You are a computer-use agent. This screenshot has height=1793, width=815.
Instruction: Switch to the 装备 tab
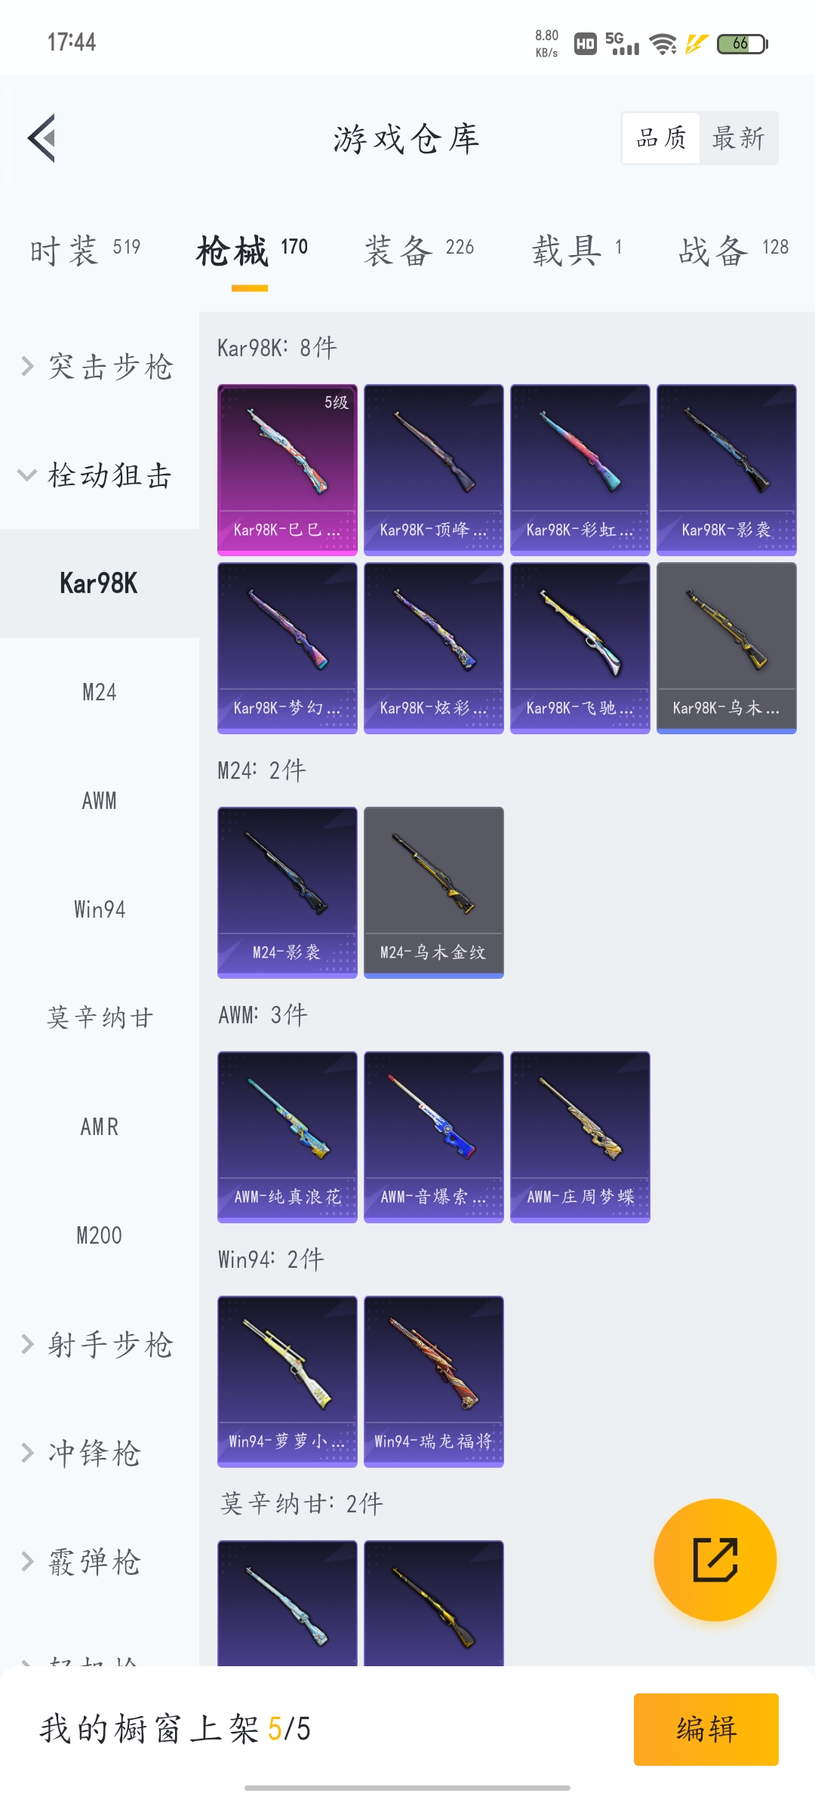click(x=419, y=251)
